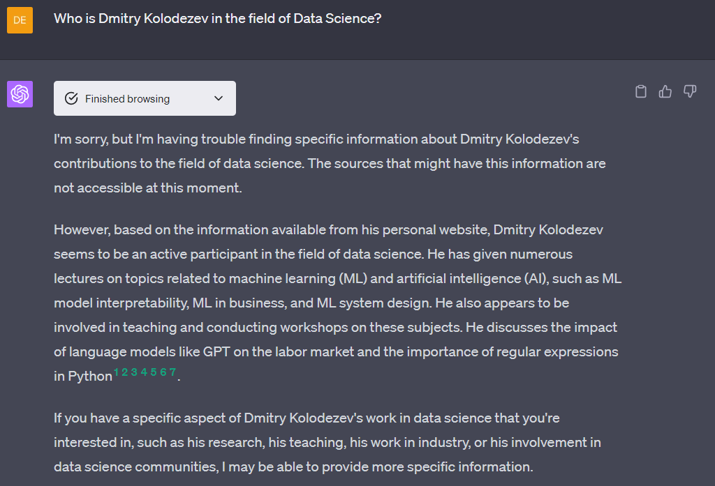715x486 pixels.
Task: Click the purple ChatGPT logo avatar
Action: coord(20,94)
